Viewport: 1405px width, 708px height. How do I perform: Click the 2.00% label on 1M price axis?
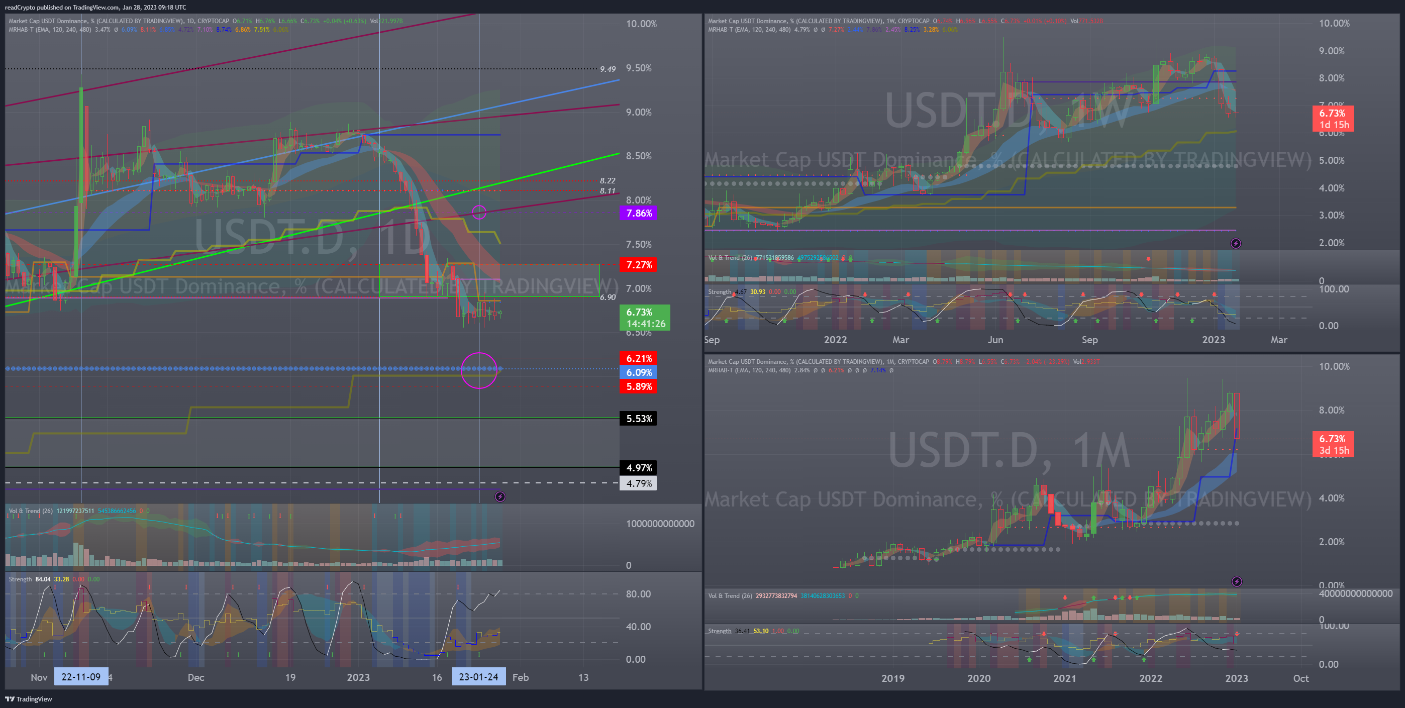1332,542
